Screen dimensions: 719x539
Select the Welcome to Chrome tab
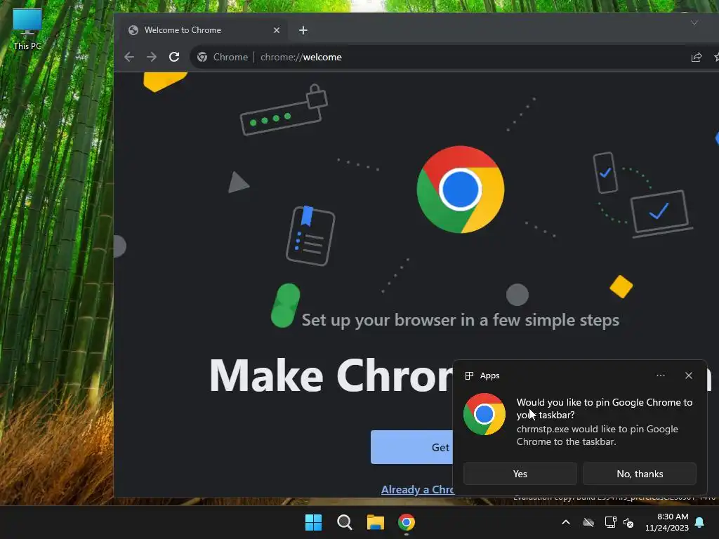pyautogui.click(x=204, y=30)
